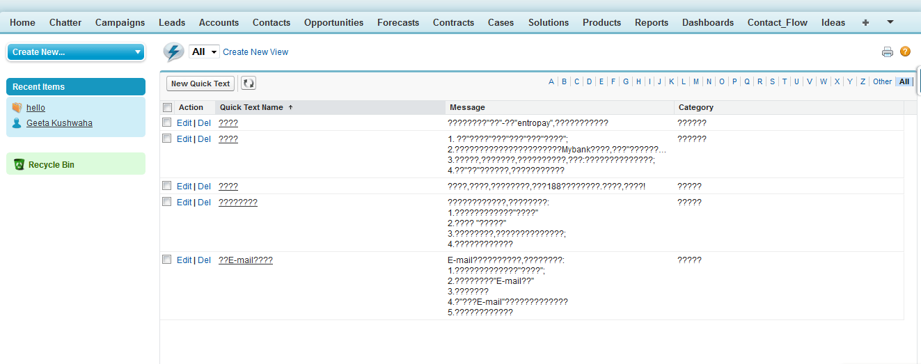Edit the Mybank message row
921x364 pixels.
tap(184, 139)
